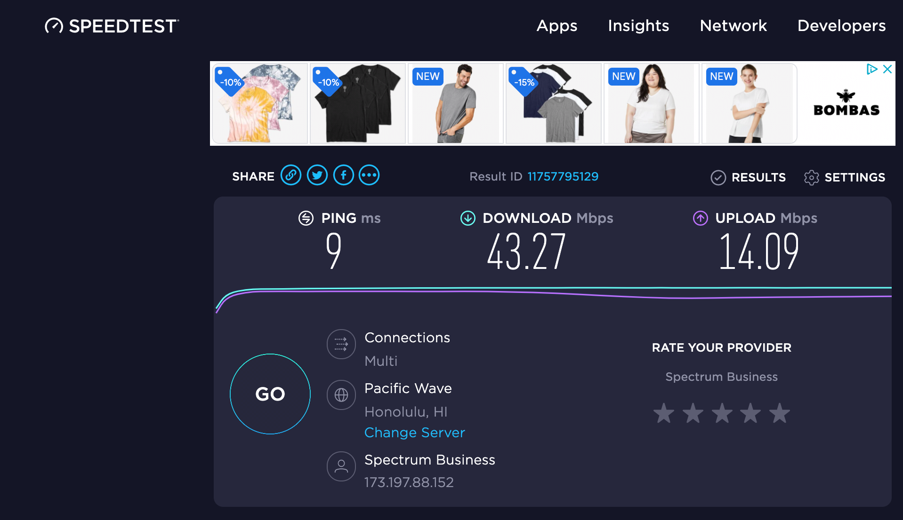The height and width of the screenshot is (520, 903).
Task: Click the Ping icon next to PING label
Action: point(306,218)
